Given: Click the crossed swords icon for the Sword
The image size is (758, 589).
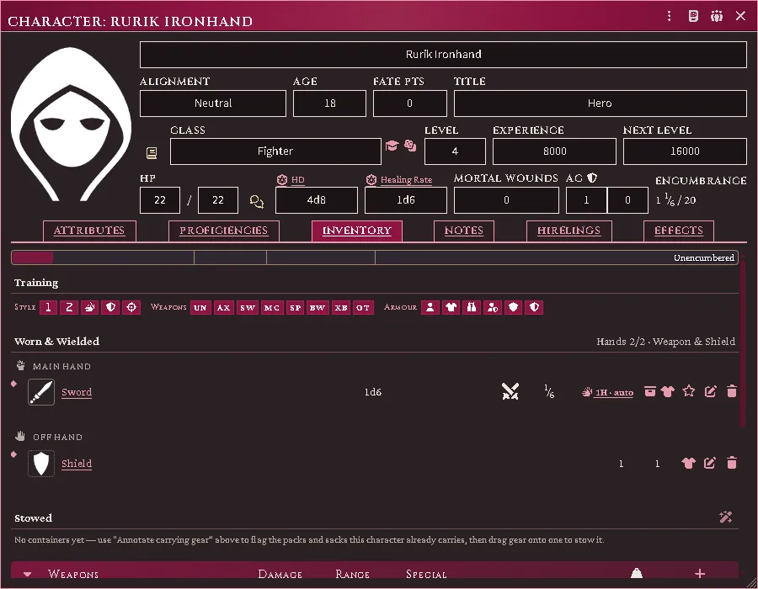Looking at the screenshot, I should [510, 391].
